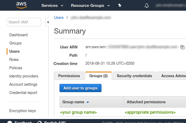The height and width of the screenshot is (123, 186).
Task: Open the <your group name> link
Action: [x=78, y=112]
